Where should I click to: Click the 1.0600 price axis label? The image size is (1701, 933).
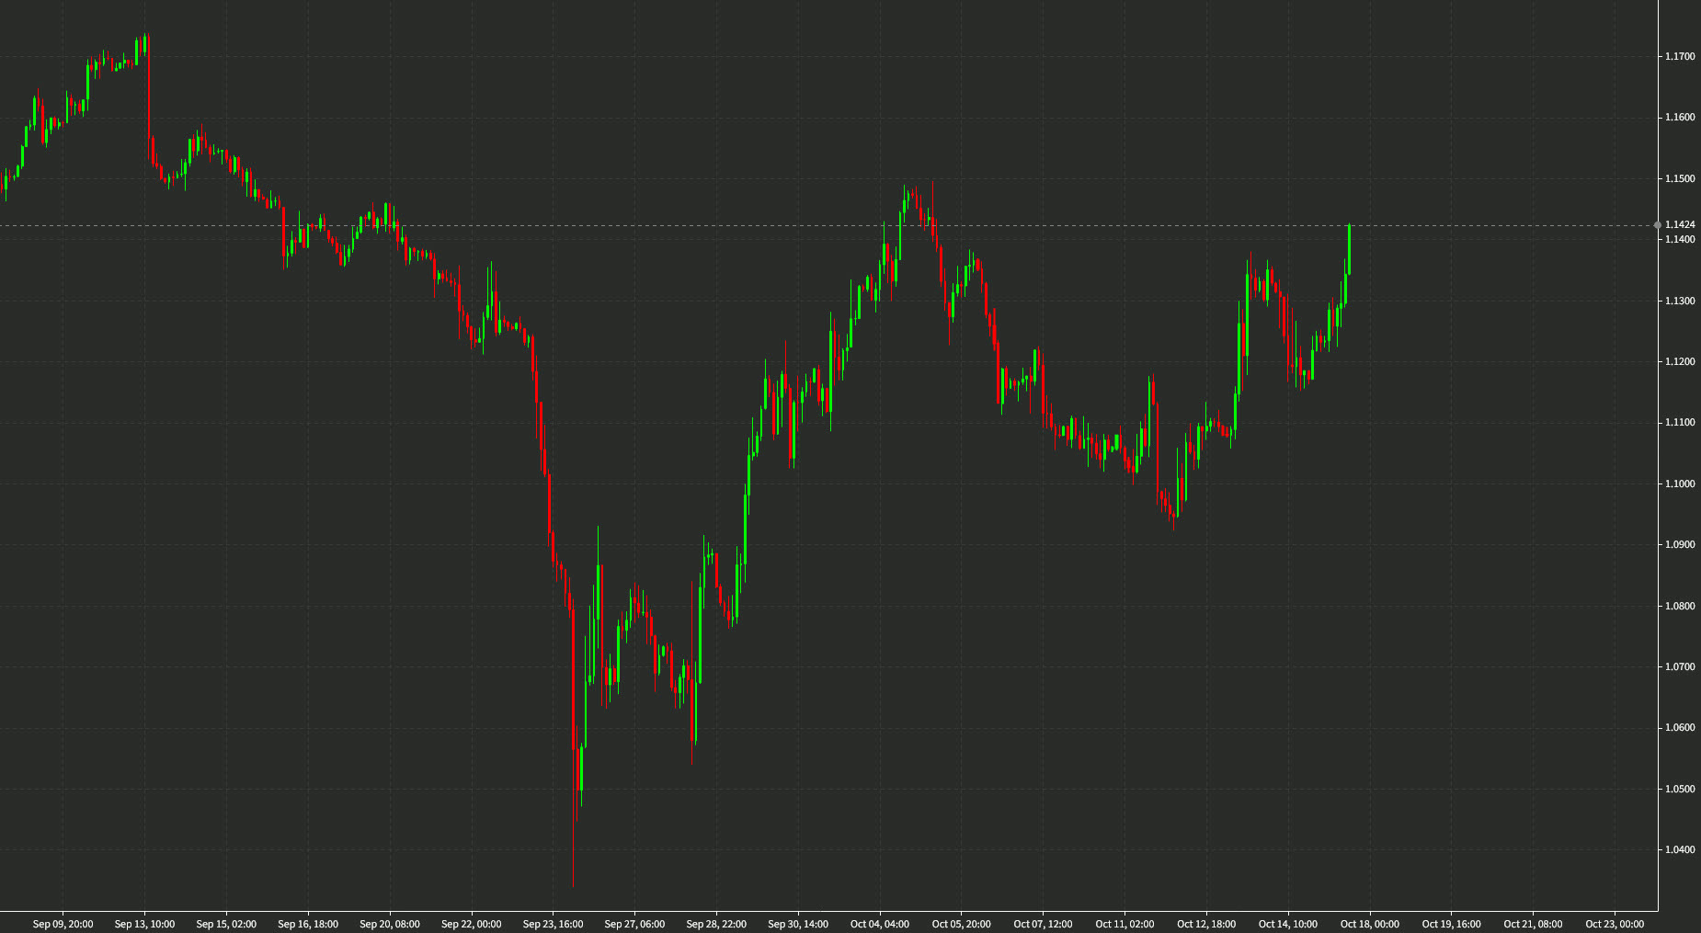pos(1680,728)
